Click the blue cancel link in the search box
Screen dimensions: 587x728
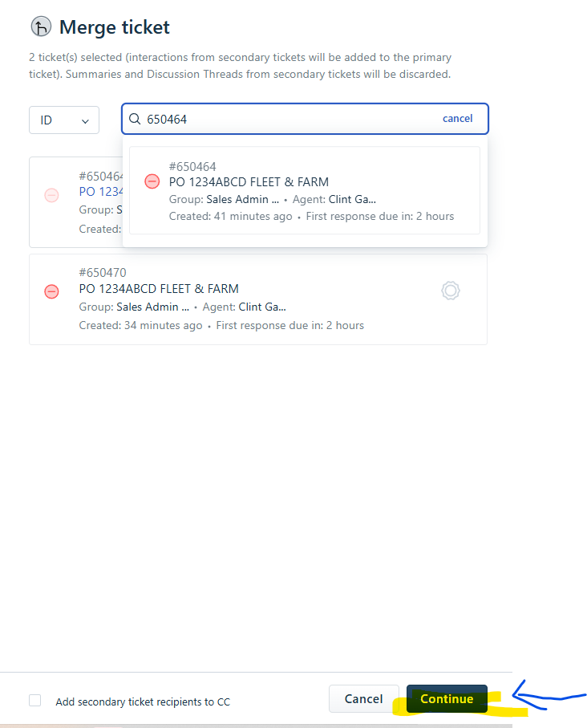457,119
